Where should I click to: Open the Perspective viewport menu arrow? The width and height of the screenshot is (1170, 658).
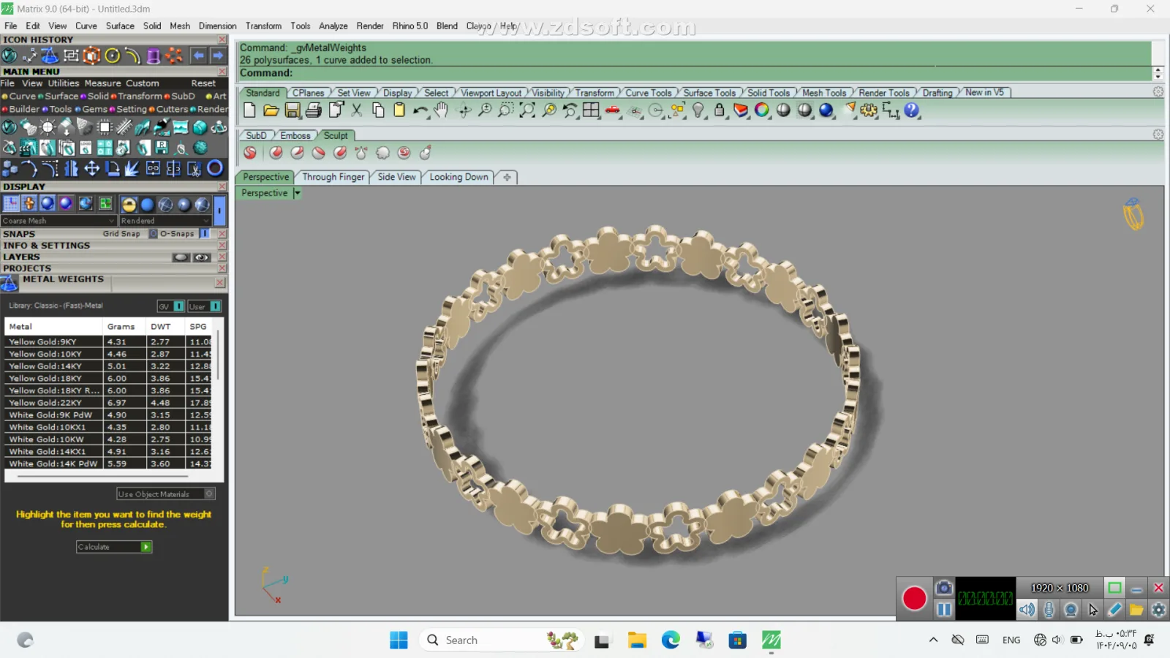tap(298, 193)
